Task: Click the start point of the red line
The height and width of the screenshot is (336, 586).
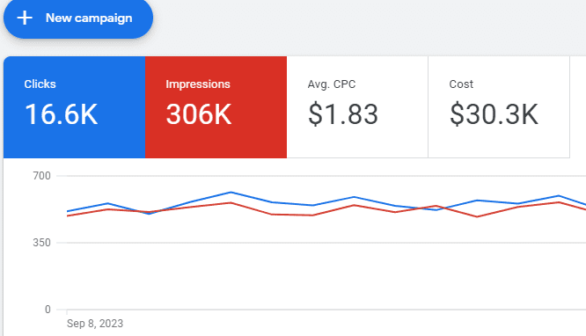Action: [68, 216]
